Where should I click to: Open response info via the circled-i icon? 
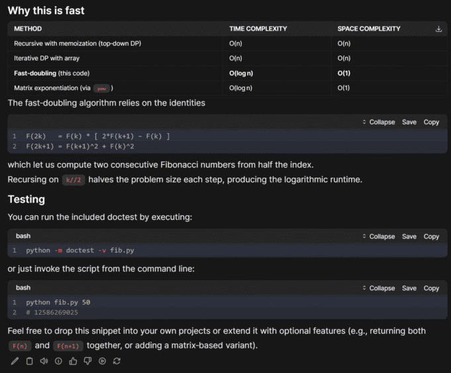click(x=58, y=361)
